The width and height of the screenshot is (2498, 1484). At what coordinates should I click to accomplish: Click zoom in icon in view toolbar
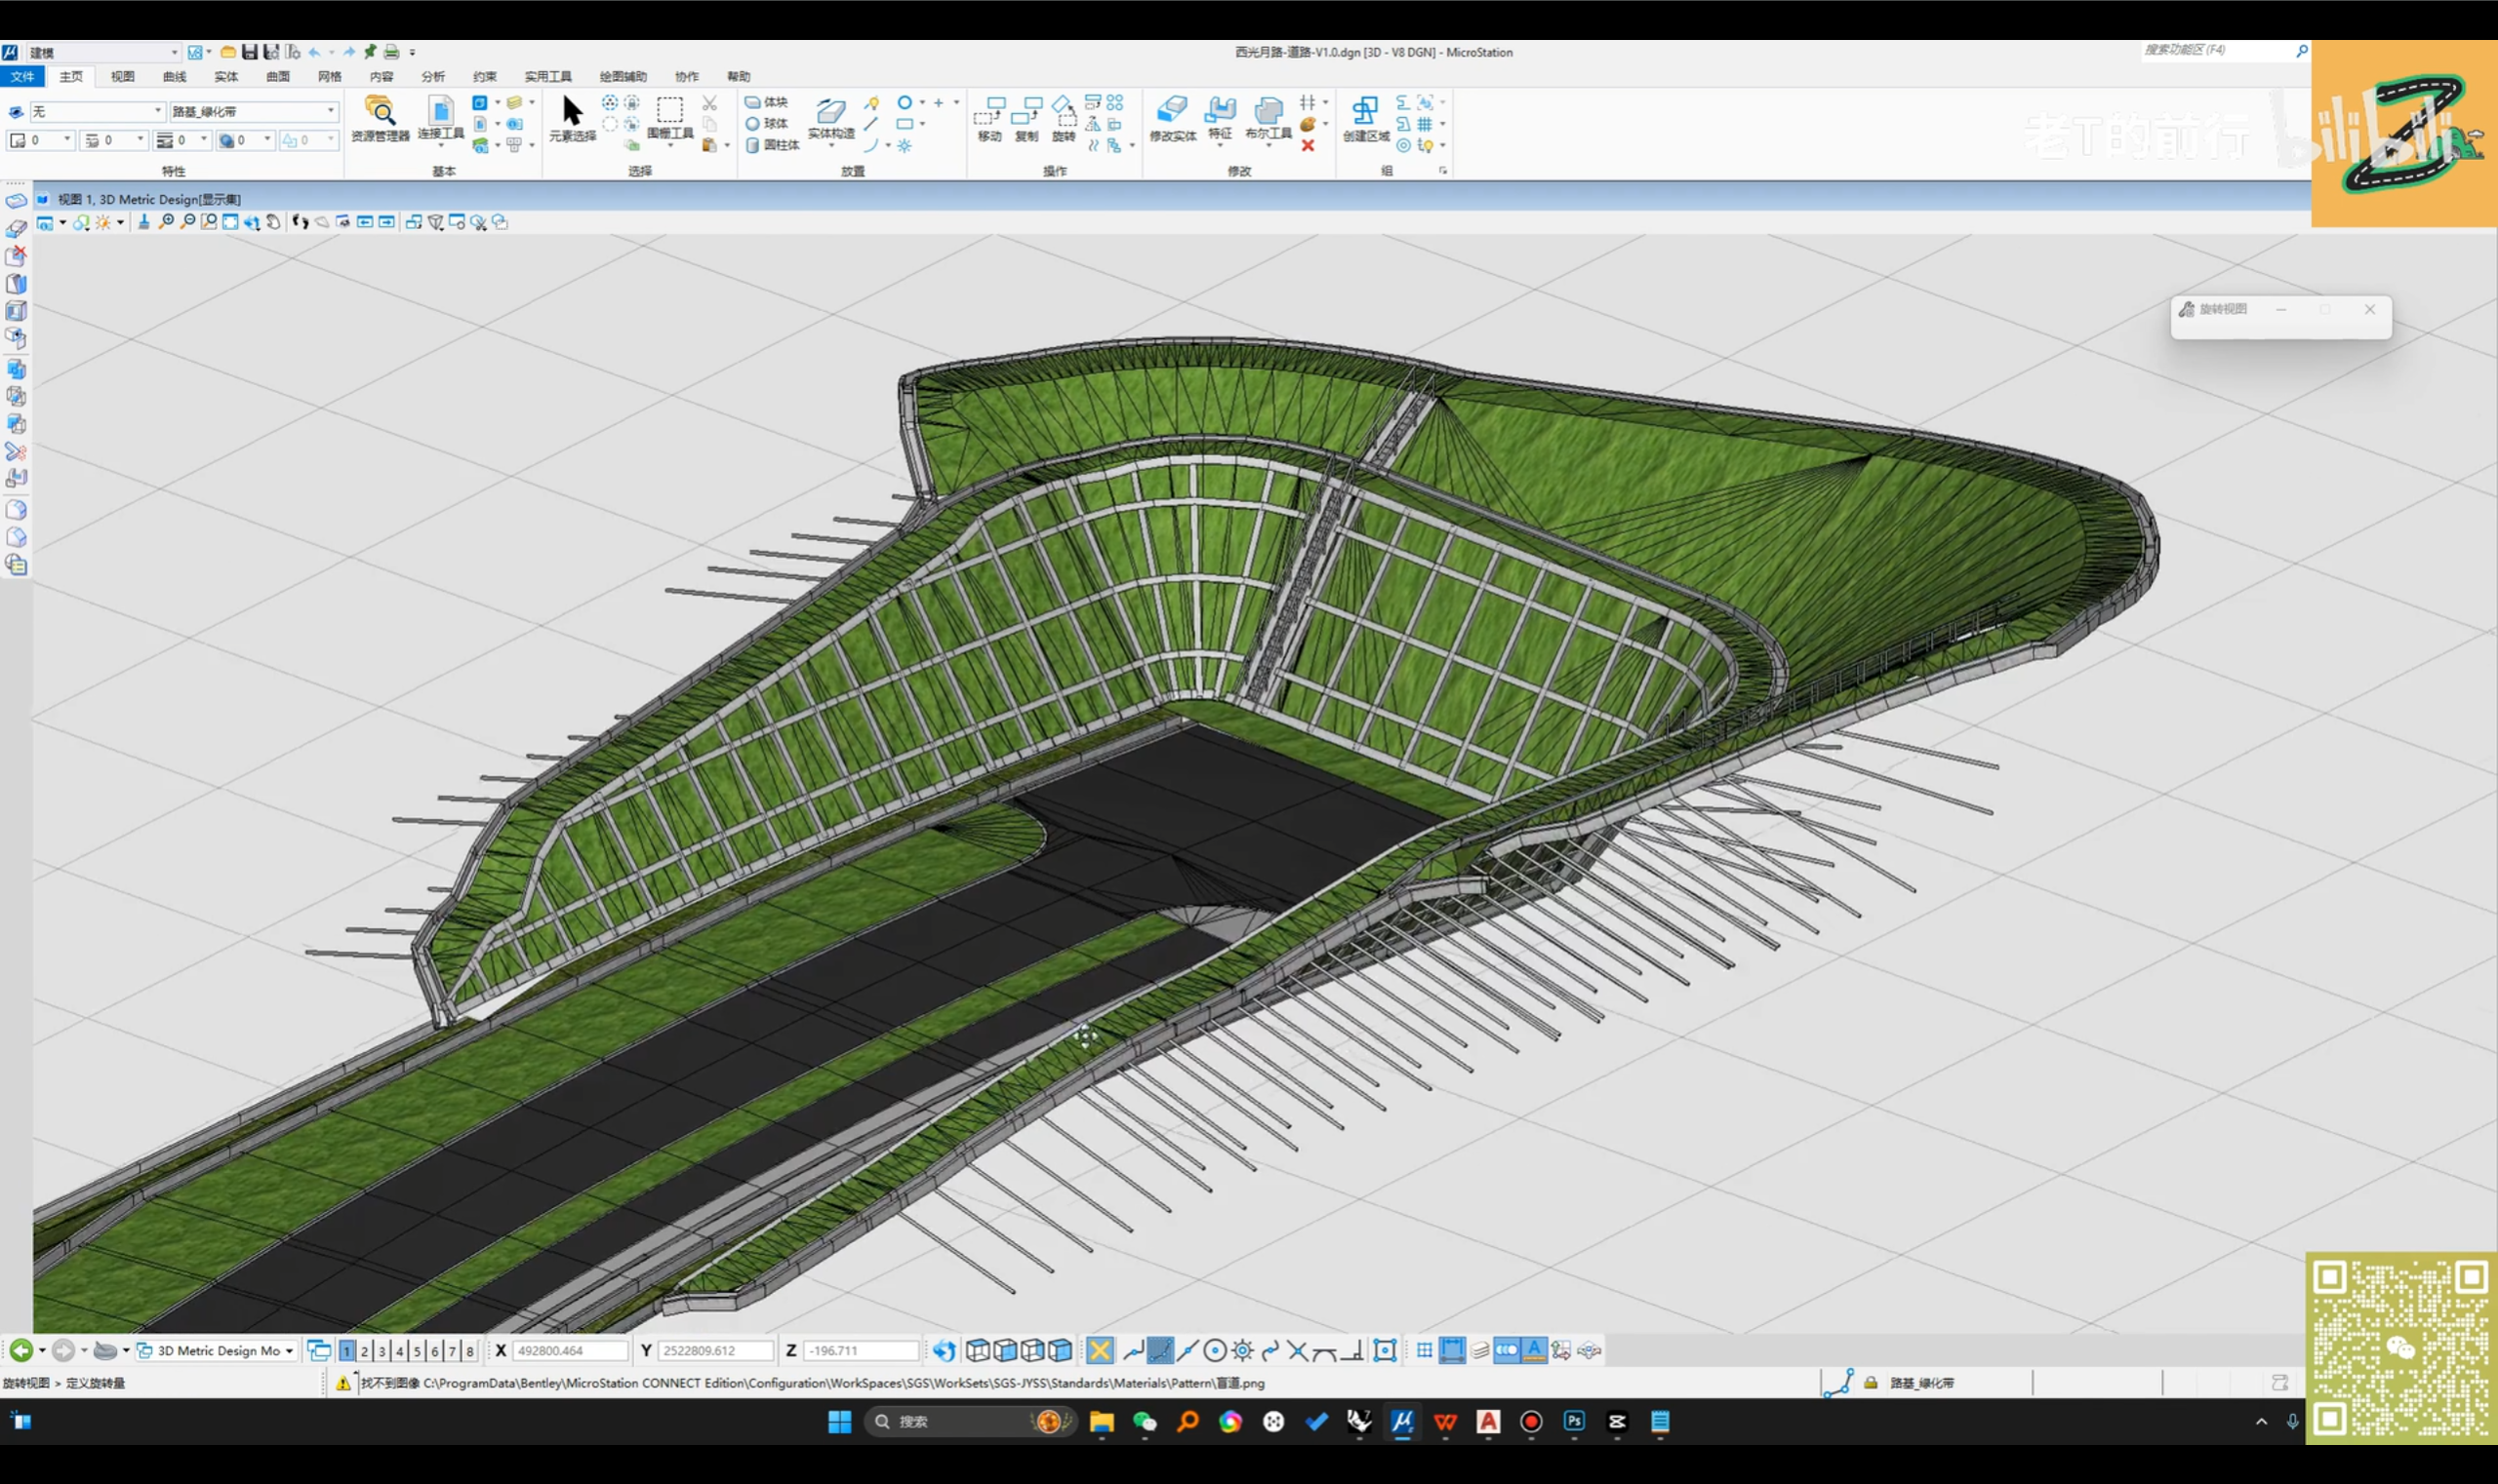166,222
